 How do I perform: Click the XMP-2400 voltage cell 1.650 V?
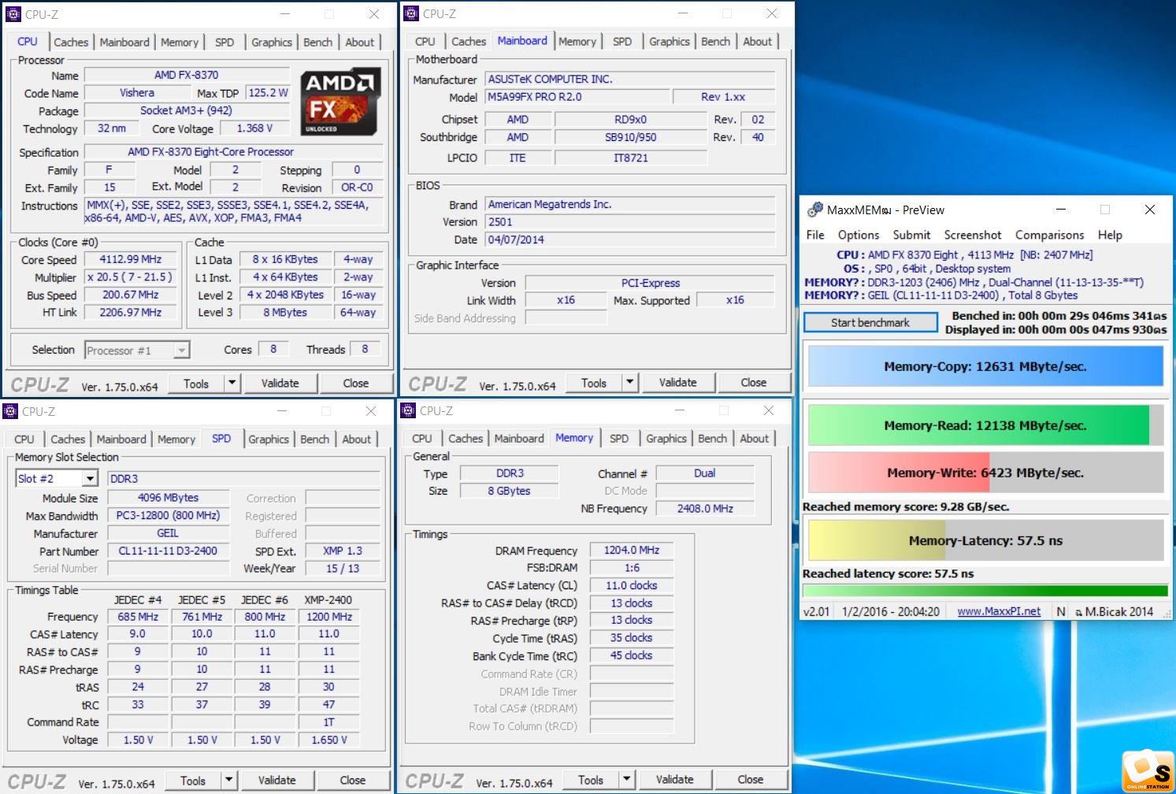[329, 740]
